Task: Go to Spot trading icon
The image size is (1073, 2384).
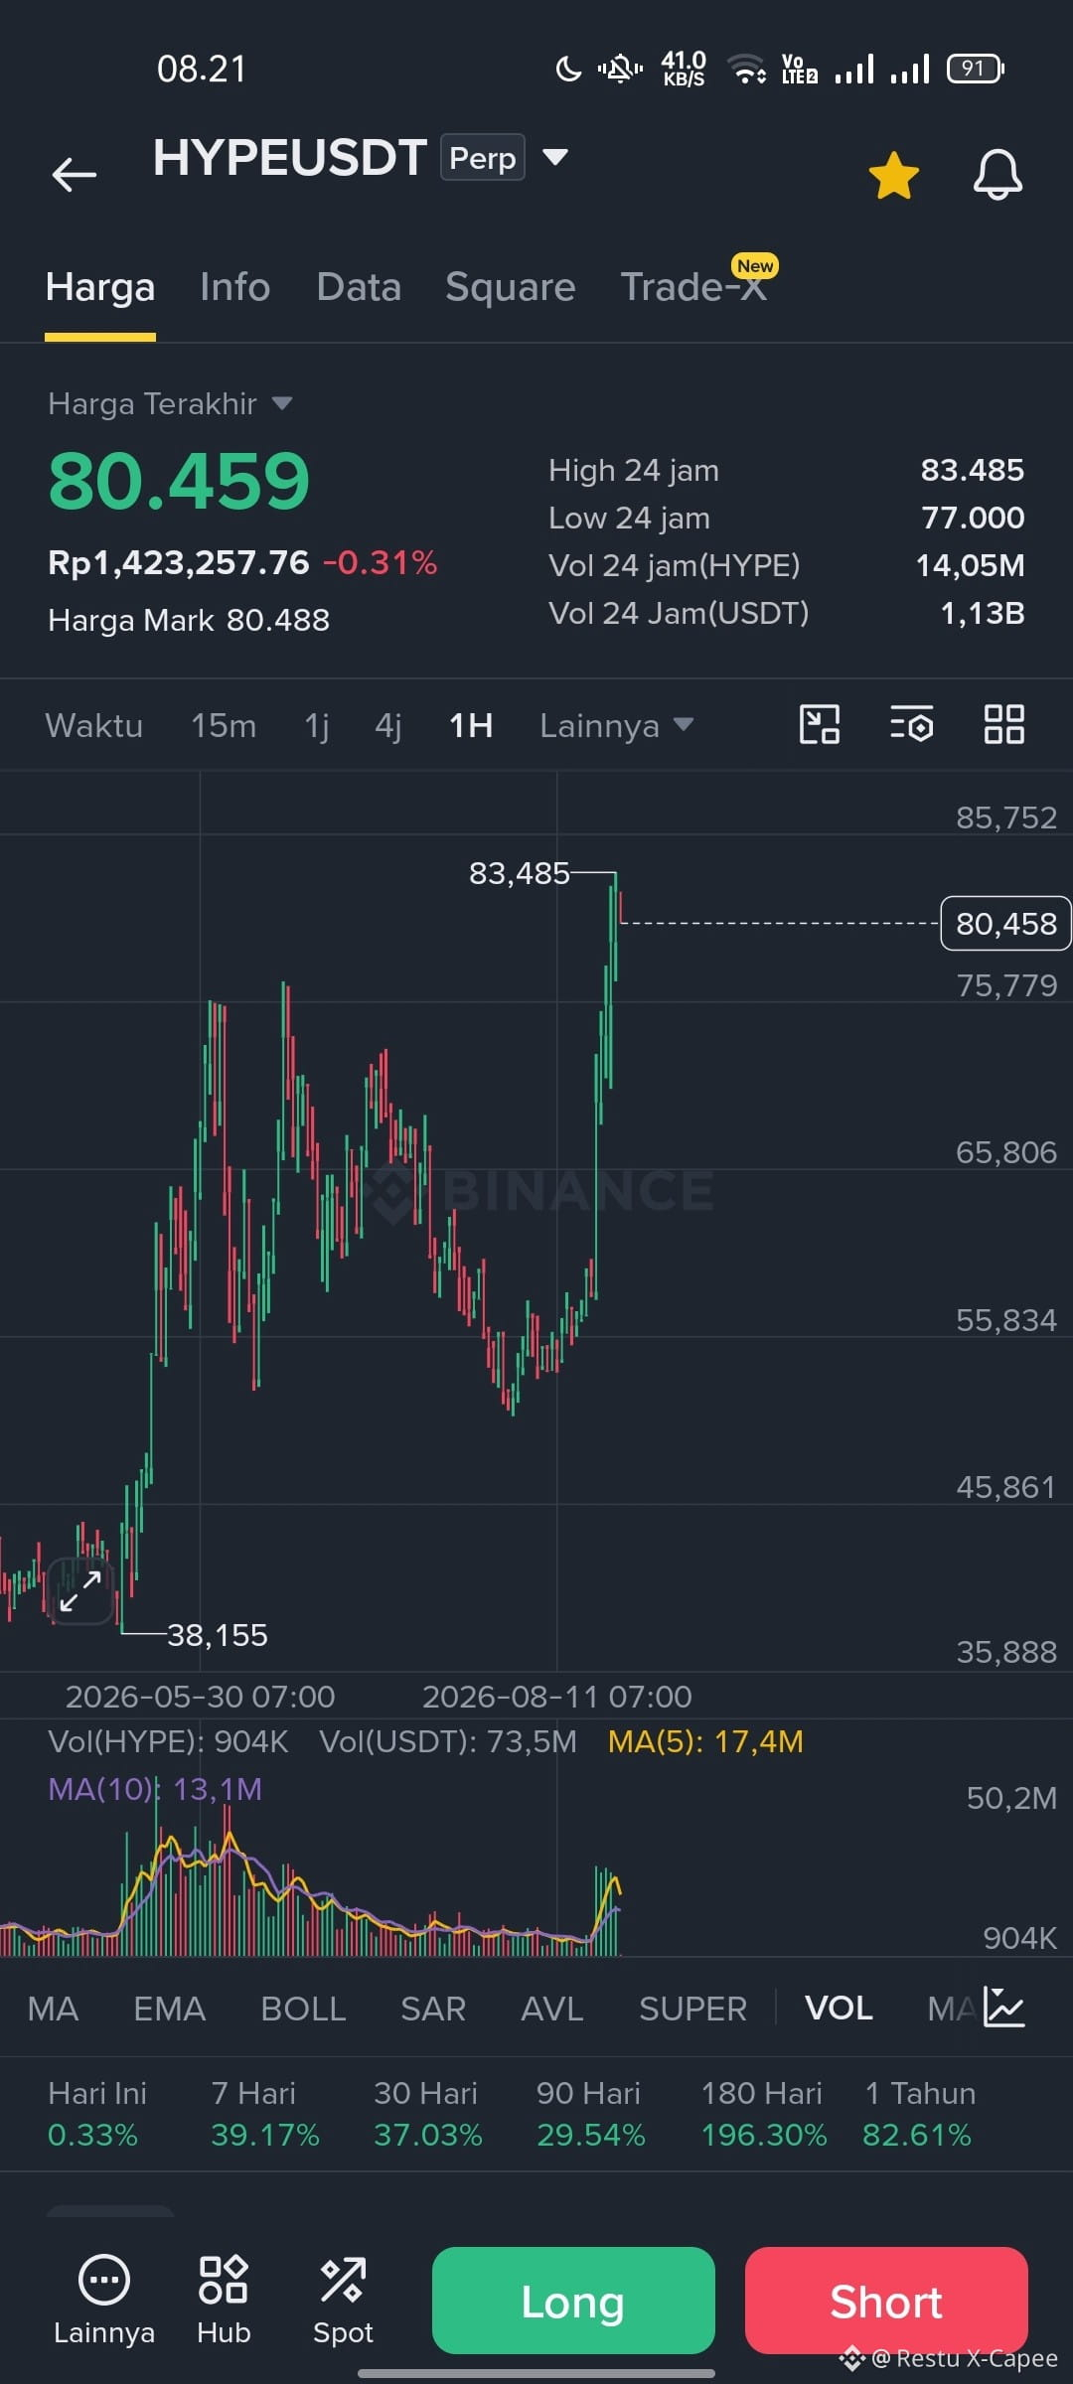Action: click(343, 2300)
